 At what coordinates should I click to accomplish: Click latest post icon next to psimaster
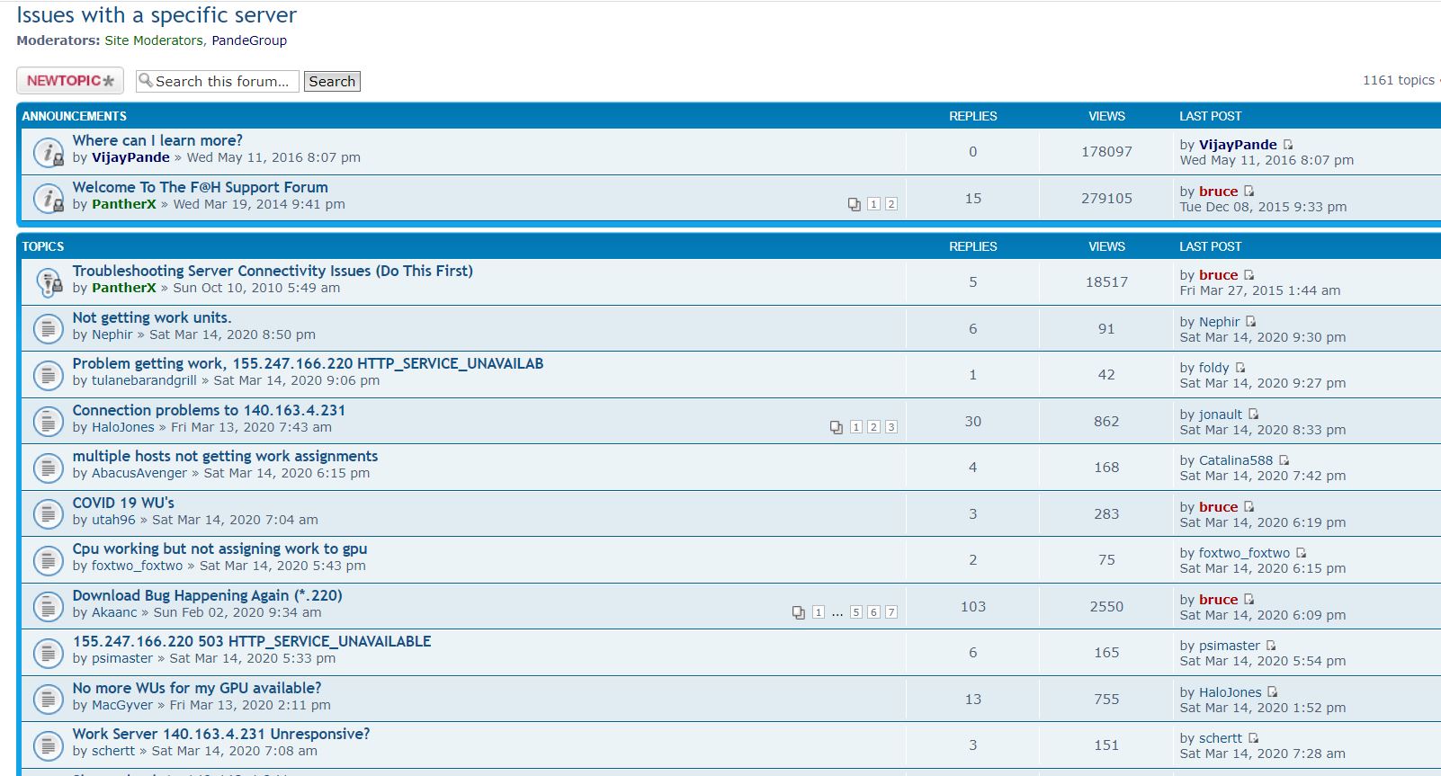[1271, 646]
